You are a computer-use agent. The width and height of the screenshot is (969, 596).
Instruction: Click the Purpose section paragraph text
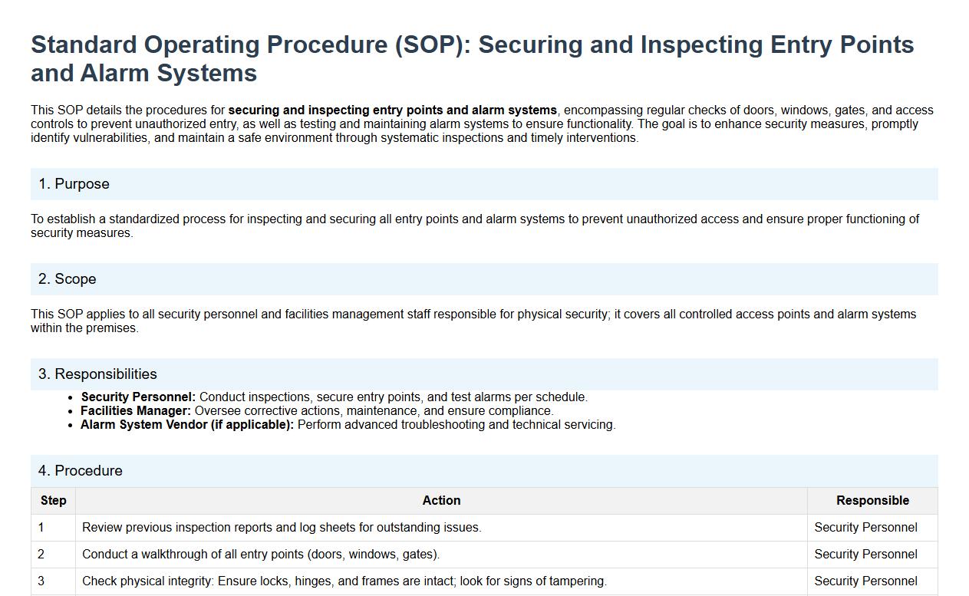pyautogui.click(x=474, y=226)
